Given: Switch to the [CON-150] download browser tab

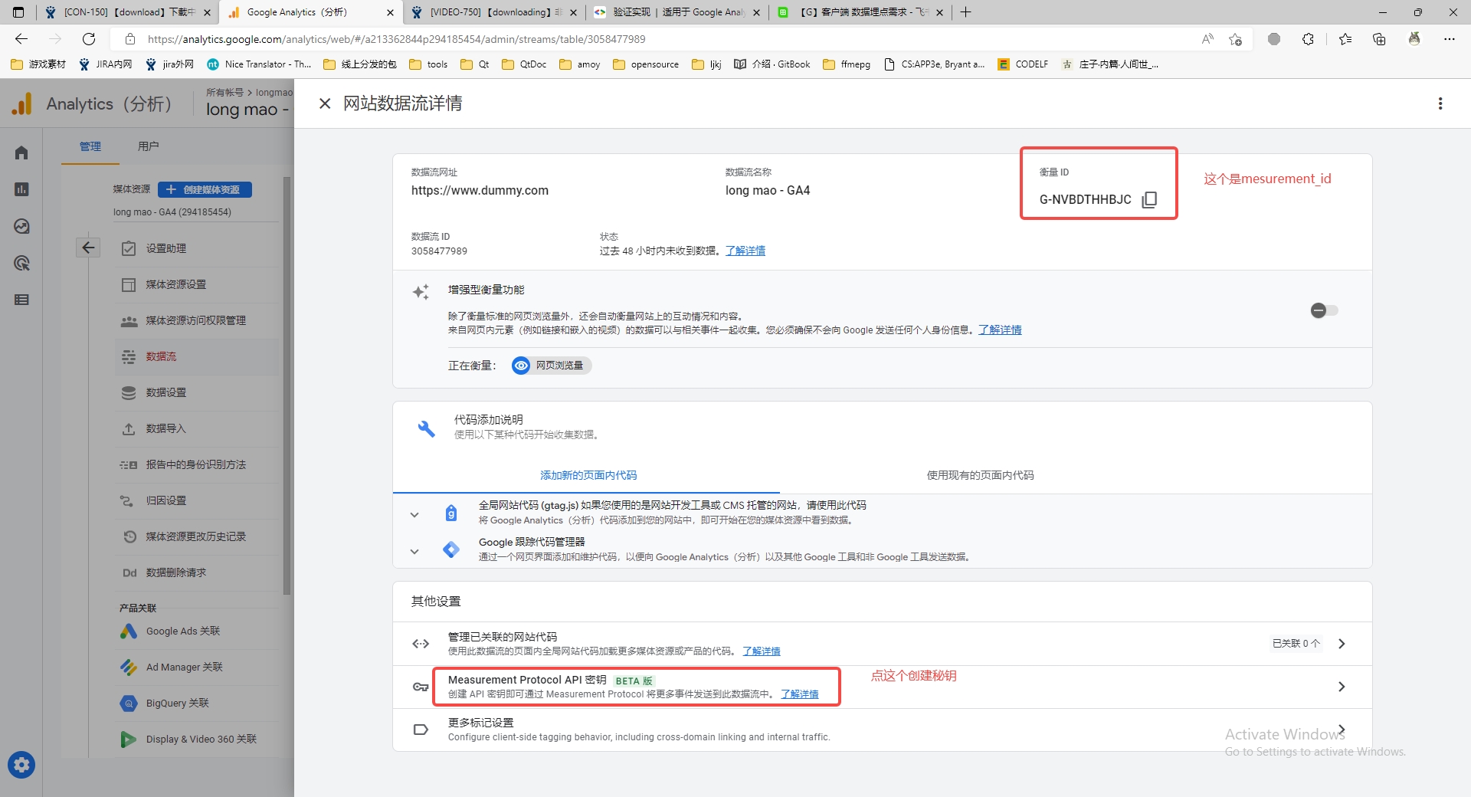Looking at the screenshot, I should pyautogui.click(x=128, y=12).
